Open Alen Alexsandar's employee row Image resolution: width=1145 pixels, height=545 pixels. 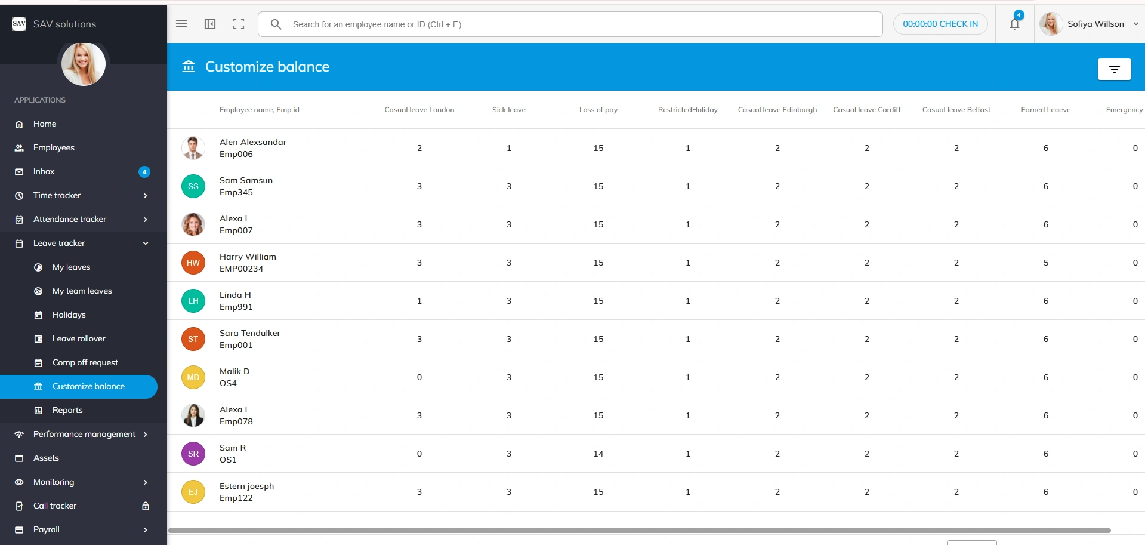tap(253, 148)
